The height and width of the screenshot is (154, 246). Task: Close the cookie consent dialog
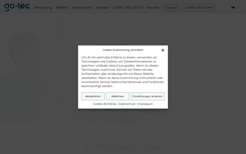click(x=163, y=50)
